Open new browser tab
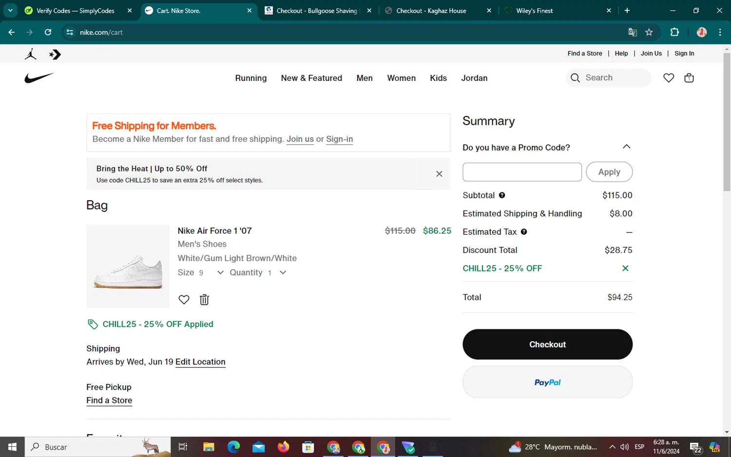Image resolution: width=731 pixels, height=457 pixels. pos(627,11)
